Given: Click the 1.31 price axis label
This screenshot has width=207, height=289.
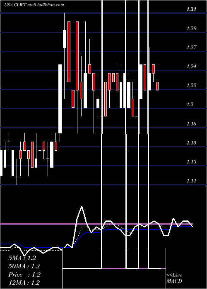Looking at the screenshot, I should coord(191,9).
